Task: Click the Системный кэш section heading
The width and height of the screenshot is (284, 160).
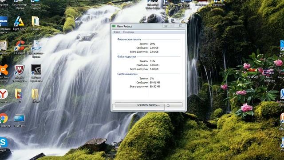Action: pyautogui.click(x=127, y=74)
